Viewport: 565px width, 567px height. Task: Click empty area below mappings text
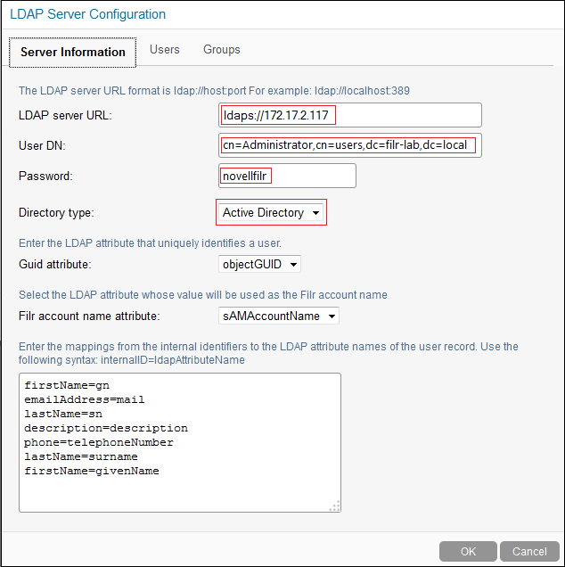(x=178, y=495)
